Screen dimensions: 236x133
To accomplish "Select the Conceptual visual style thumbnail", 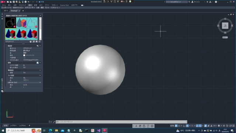I will coord(21,23).
